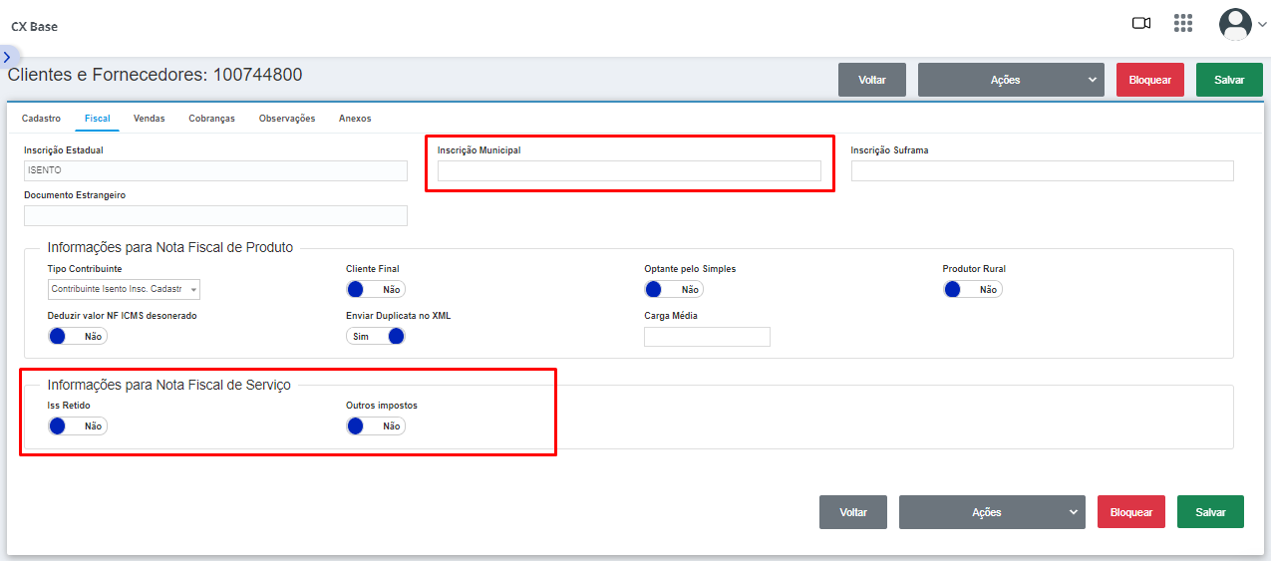The height and width of the screenshot is (561, 1271).
Task: Toggle the Outros impostos switch
Action: click(x=376, y=425)
